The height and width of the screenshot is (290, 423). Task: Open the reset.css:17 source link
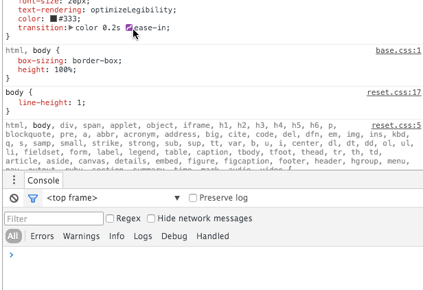click(x=394, y=92)
